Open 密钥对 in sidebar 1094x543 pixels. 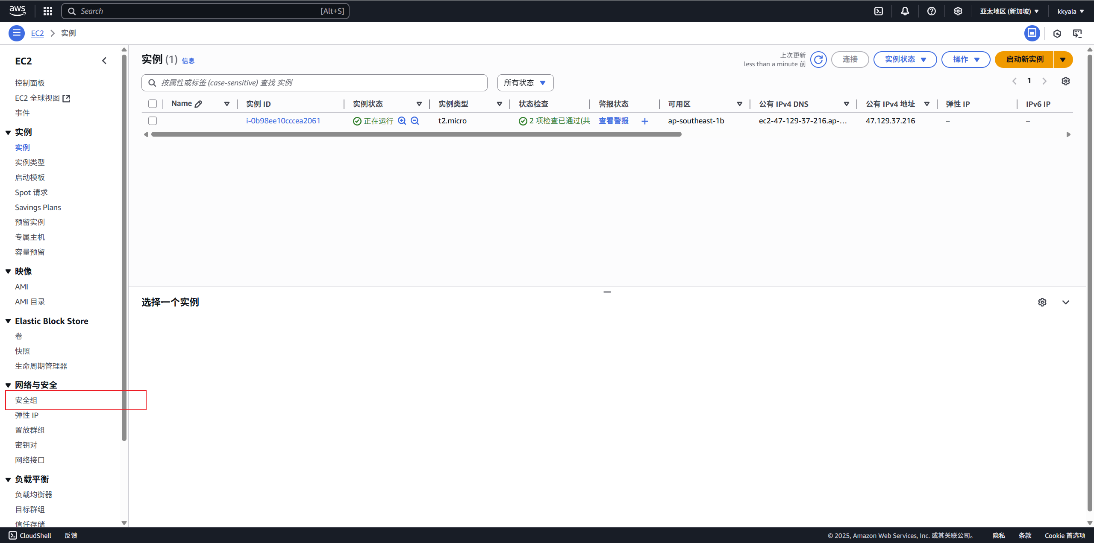coord(26,445)
